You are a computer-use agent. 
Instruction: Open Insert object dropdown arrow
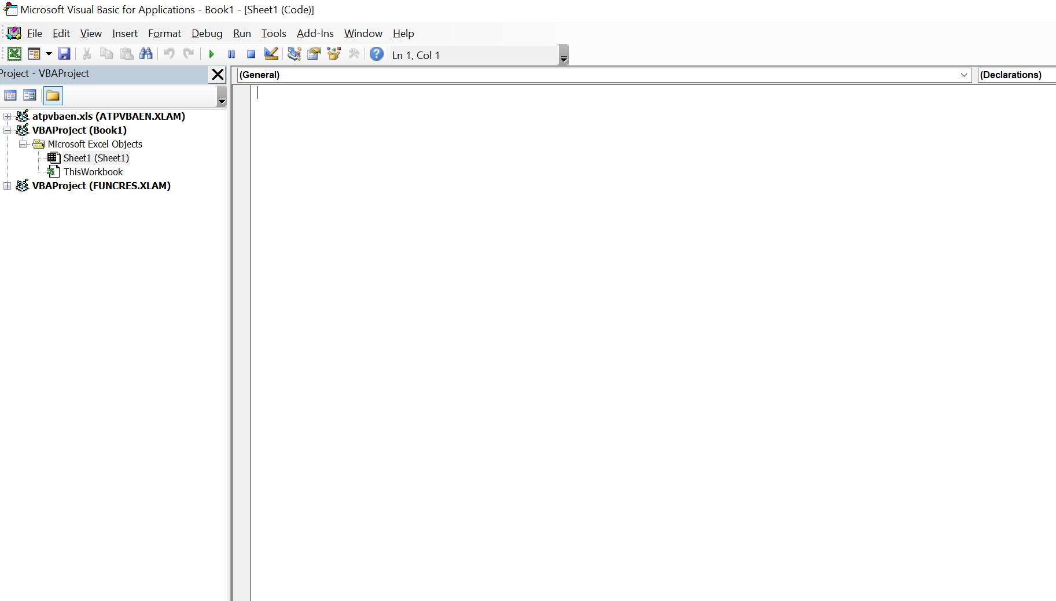click(49, 54)
